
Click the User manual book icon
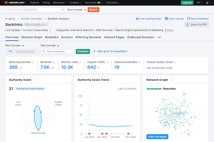(166, 19)
